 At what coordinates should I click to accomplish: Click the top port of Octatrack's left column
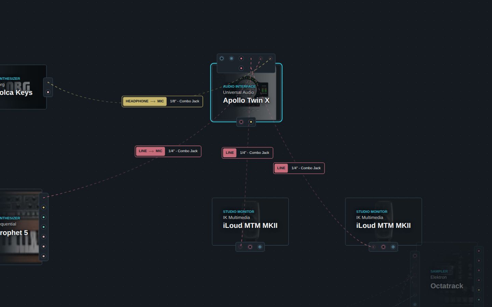pyautogui.click(x=415, y=256)
